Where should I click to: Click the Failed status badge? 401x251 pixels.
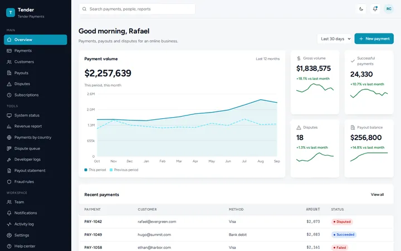point(340,248)
